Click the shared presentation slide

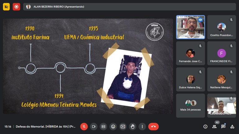point(88,66)
